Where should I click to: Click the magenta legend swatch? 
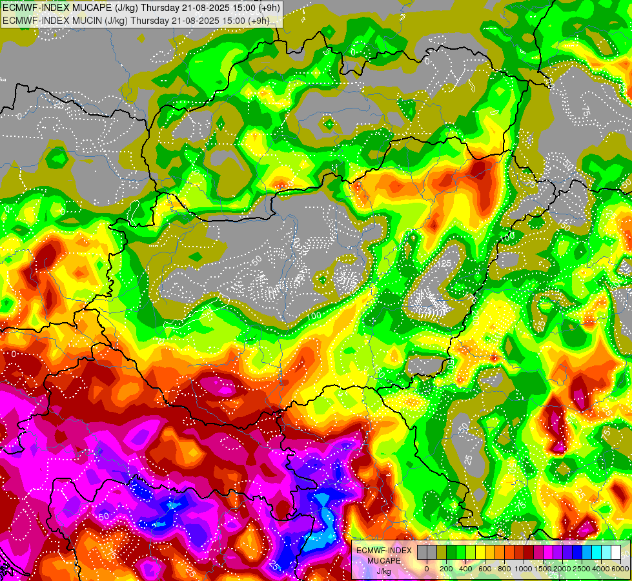[x=549, y=553]
